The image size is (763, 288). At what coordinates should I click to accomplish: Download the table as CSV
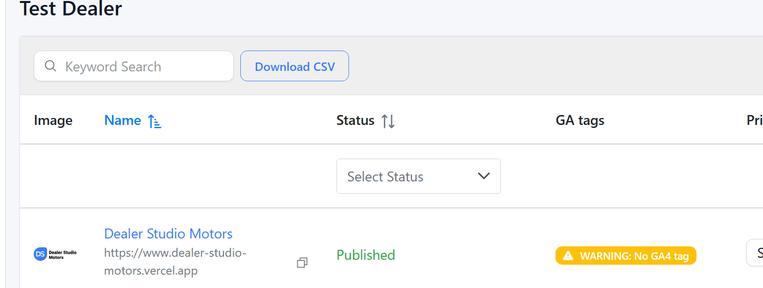coord(294,66)
